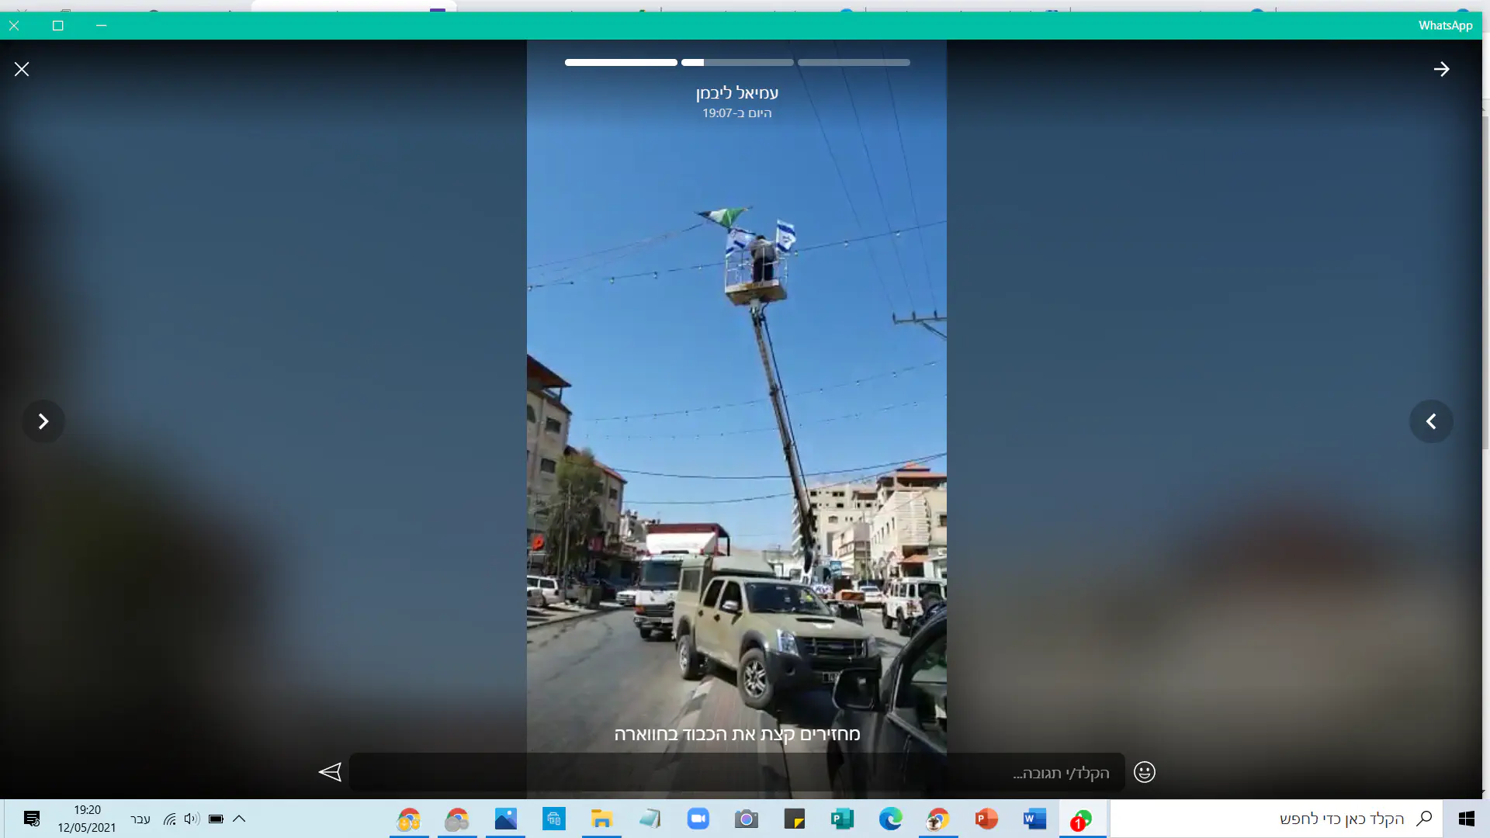Launch Microsoft Word from taskbar

point(1034,819)
